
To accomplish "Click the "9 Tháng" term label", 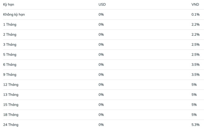I will pyautogui.click(x=10, y=74).
